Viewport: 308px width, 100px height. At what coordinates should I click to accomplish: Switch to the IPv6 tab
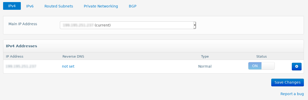tap(30, 6)
